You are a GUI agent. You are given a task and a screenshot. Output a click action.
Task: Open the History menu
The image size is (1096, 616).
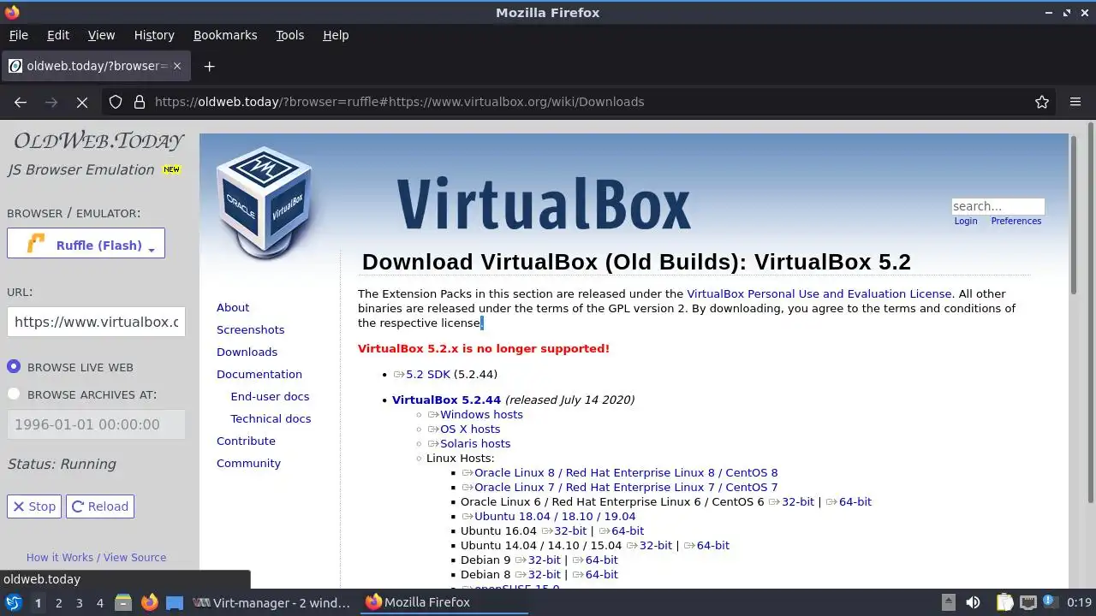click(154, 35)
